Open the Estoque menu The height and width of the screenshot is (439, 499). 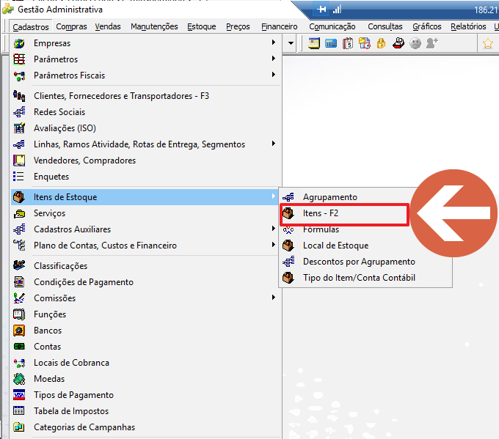[x=202, y=26]
